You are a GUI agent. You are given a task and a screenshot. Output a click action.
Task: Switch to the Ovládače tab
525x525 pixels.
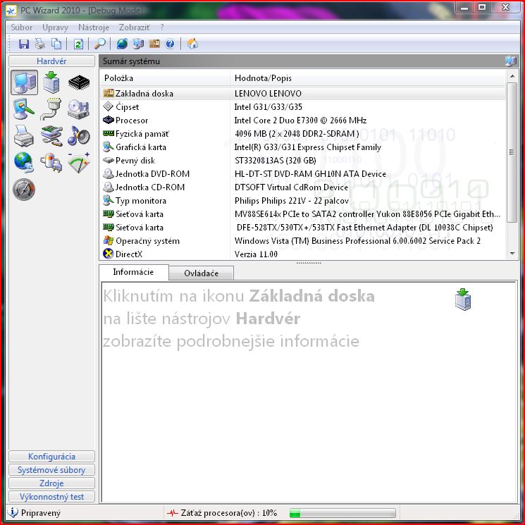point(201,273)
